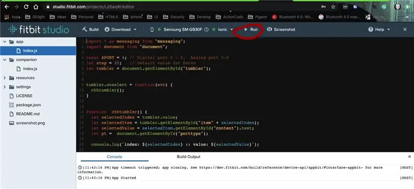Open the Help dropdown menu
Screen dimensions: 414x189
(x=379, y=29)
